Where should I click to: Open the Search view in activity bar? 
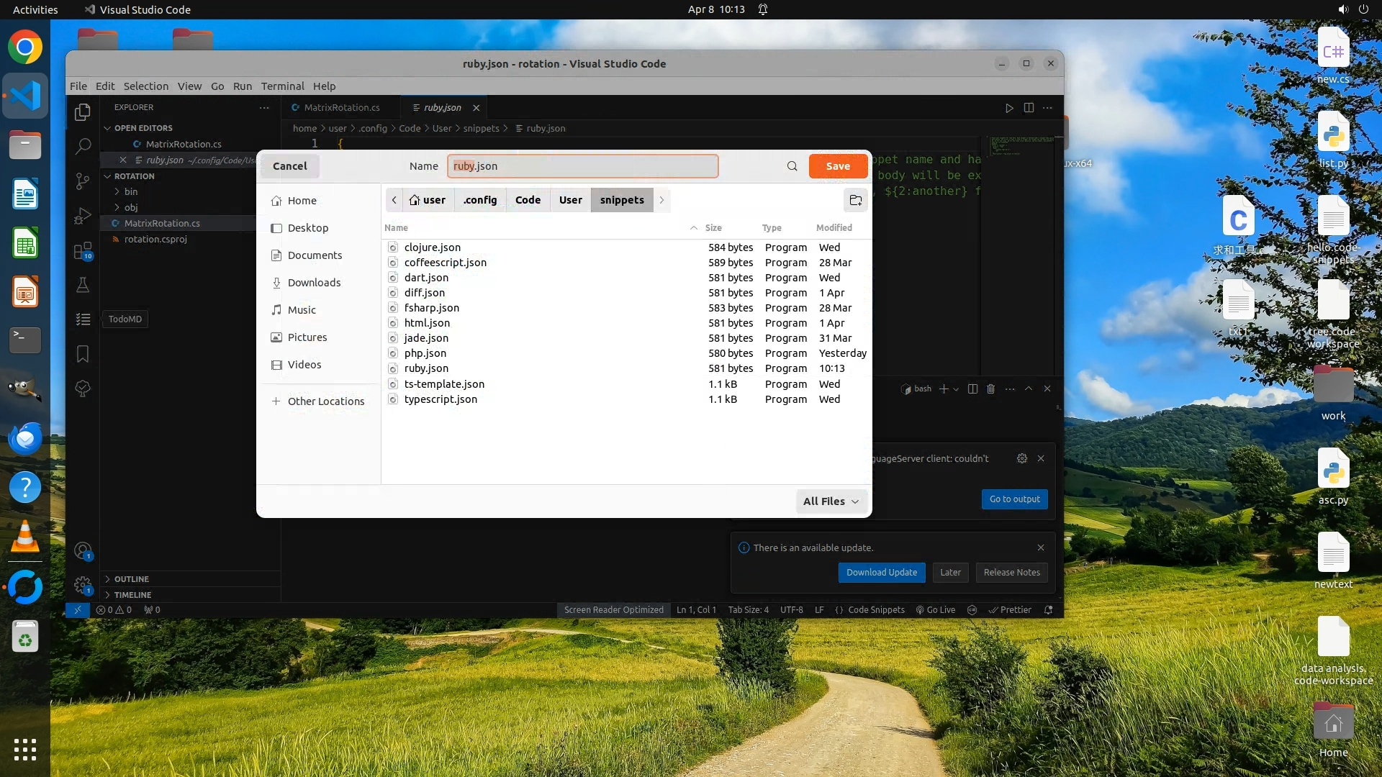pos(83,146)
